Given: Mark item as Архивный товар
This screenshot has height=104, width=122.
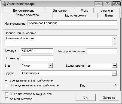Looking at the screenshot, I should [x=7, y=99].
